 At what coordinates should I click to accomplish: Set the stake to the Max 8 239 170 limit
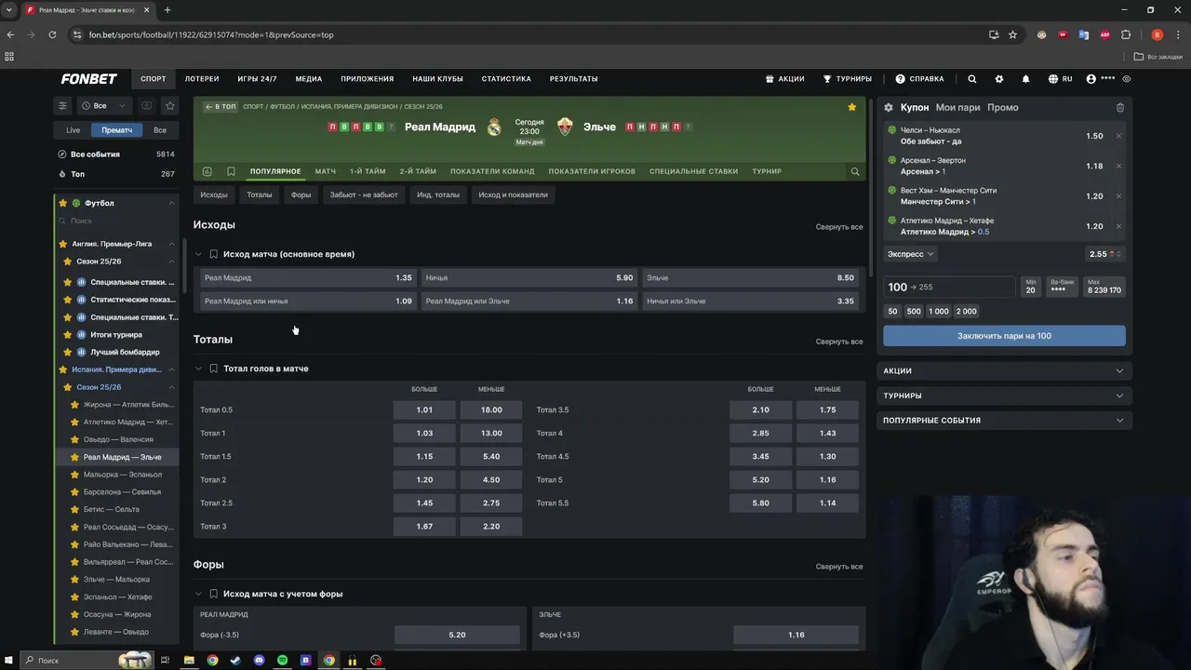click(1104, 287)
